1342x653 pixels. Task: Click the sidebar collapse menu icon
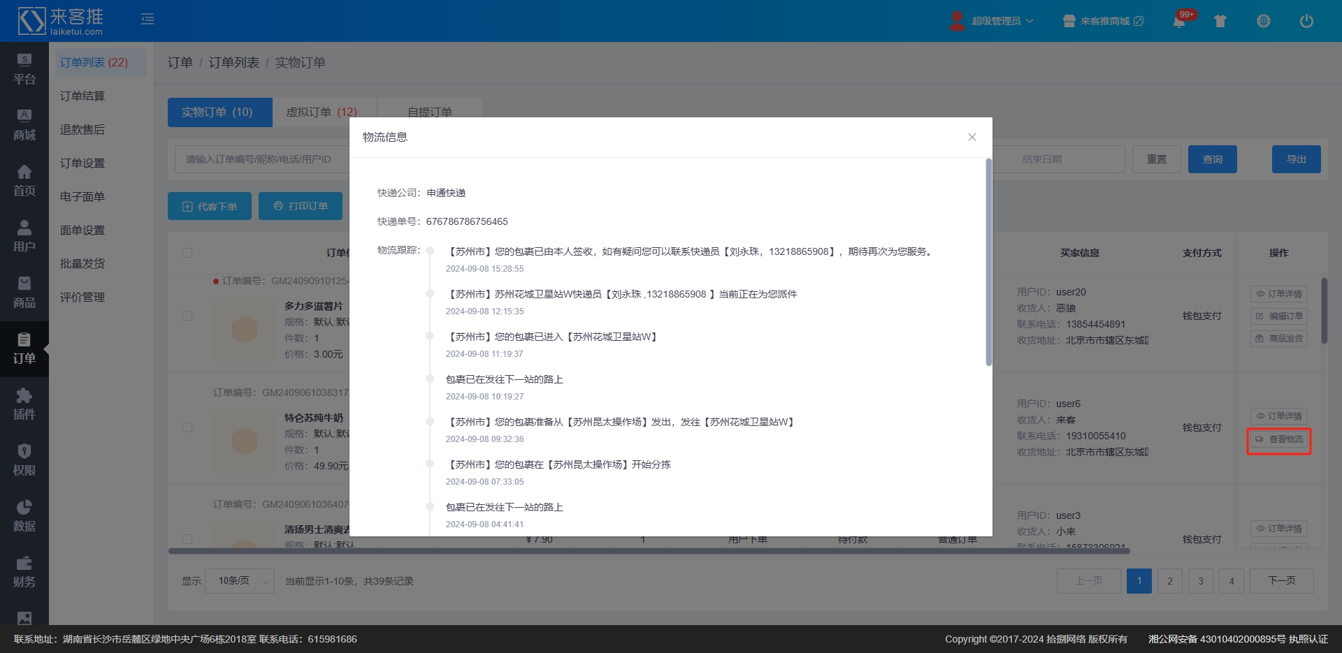click(x=147, y=20)
